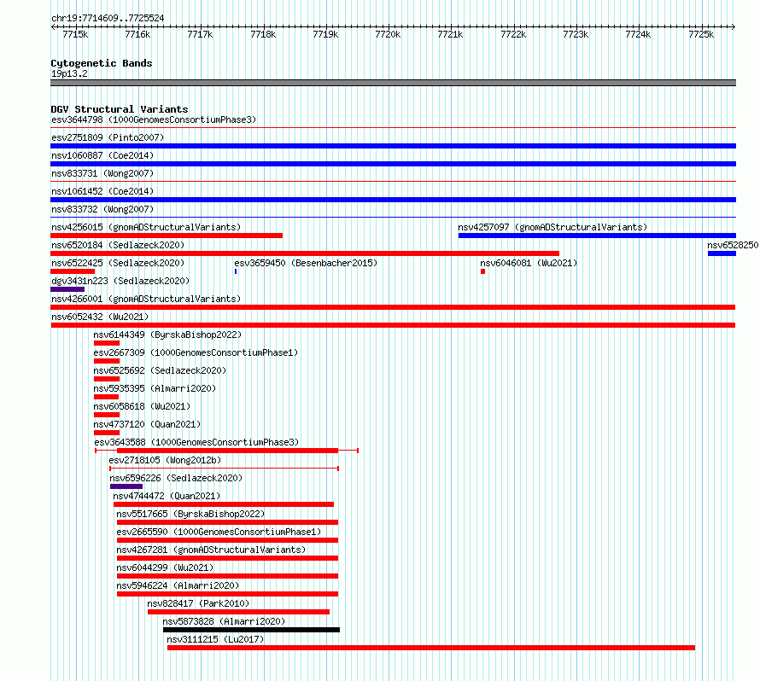Open the nsv828417 (Park2010) label

click(x=198, y=603)
